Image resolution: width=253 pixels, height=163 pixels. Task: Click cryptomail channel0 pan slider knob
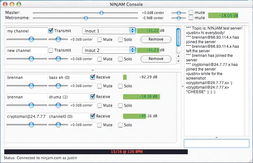pos(58,125)
